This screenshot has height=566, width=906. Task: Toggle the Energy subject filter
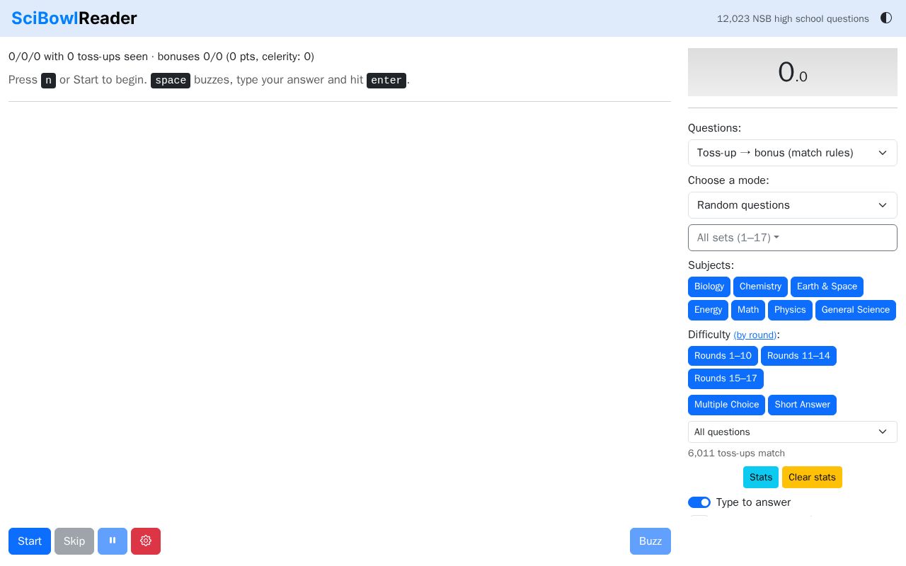(708, 310)
